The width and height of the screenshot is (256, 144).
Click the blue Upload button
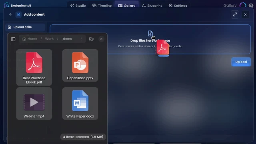(241, 62)
